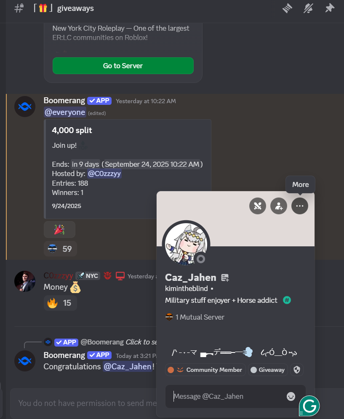Click the Grammarly G icon
This screenshot has width=344, height=419.
pos(309,406)
